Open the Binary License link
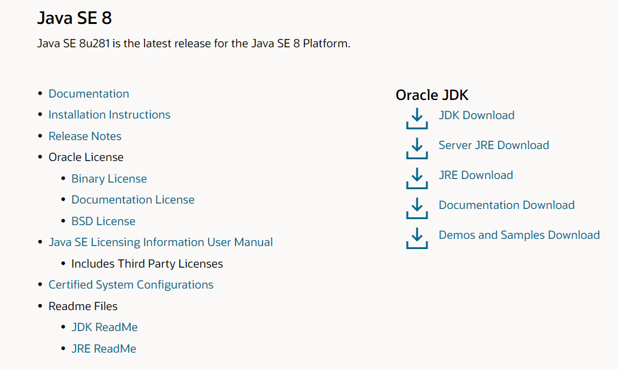This screenshot has width=618, height=370. point(108,178)
